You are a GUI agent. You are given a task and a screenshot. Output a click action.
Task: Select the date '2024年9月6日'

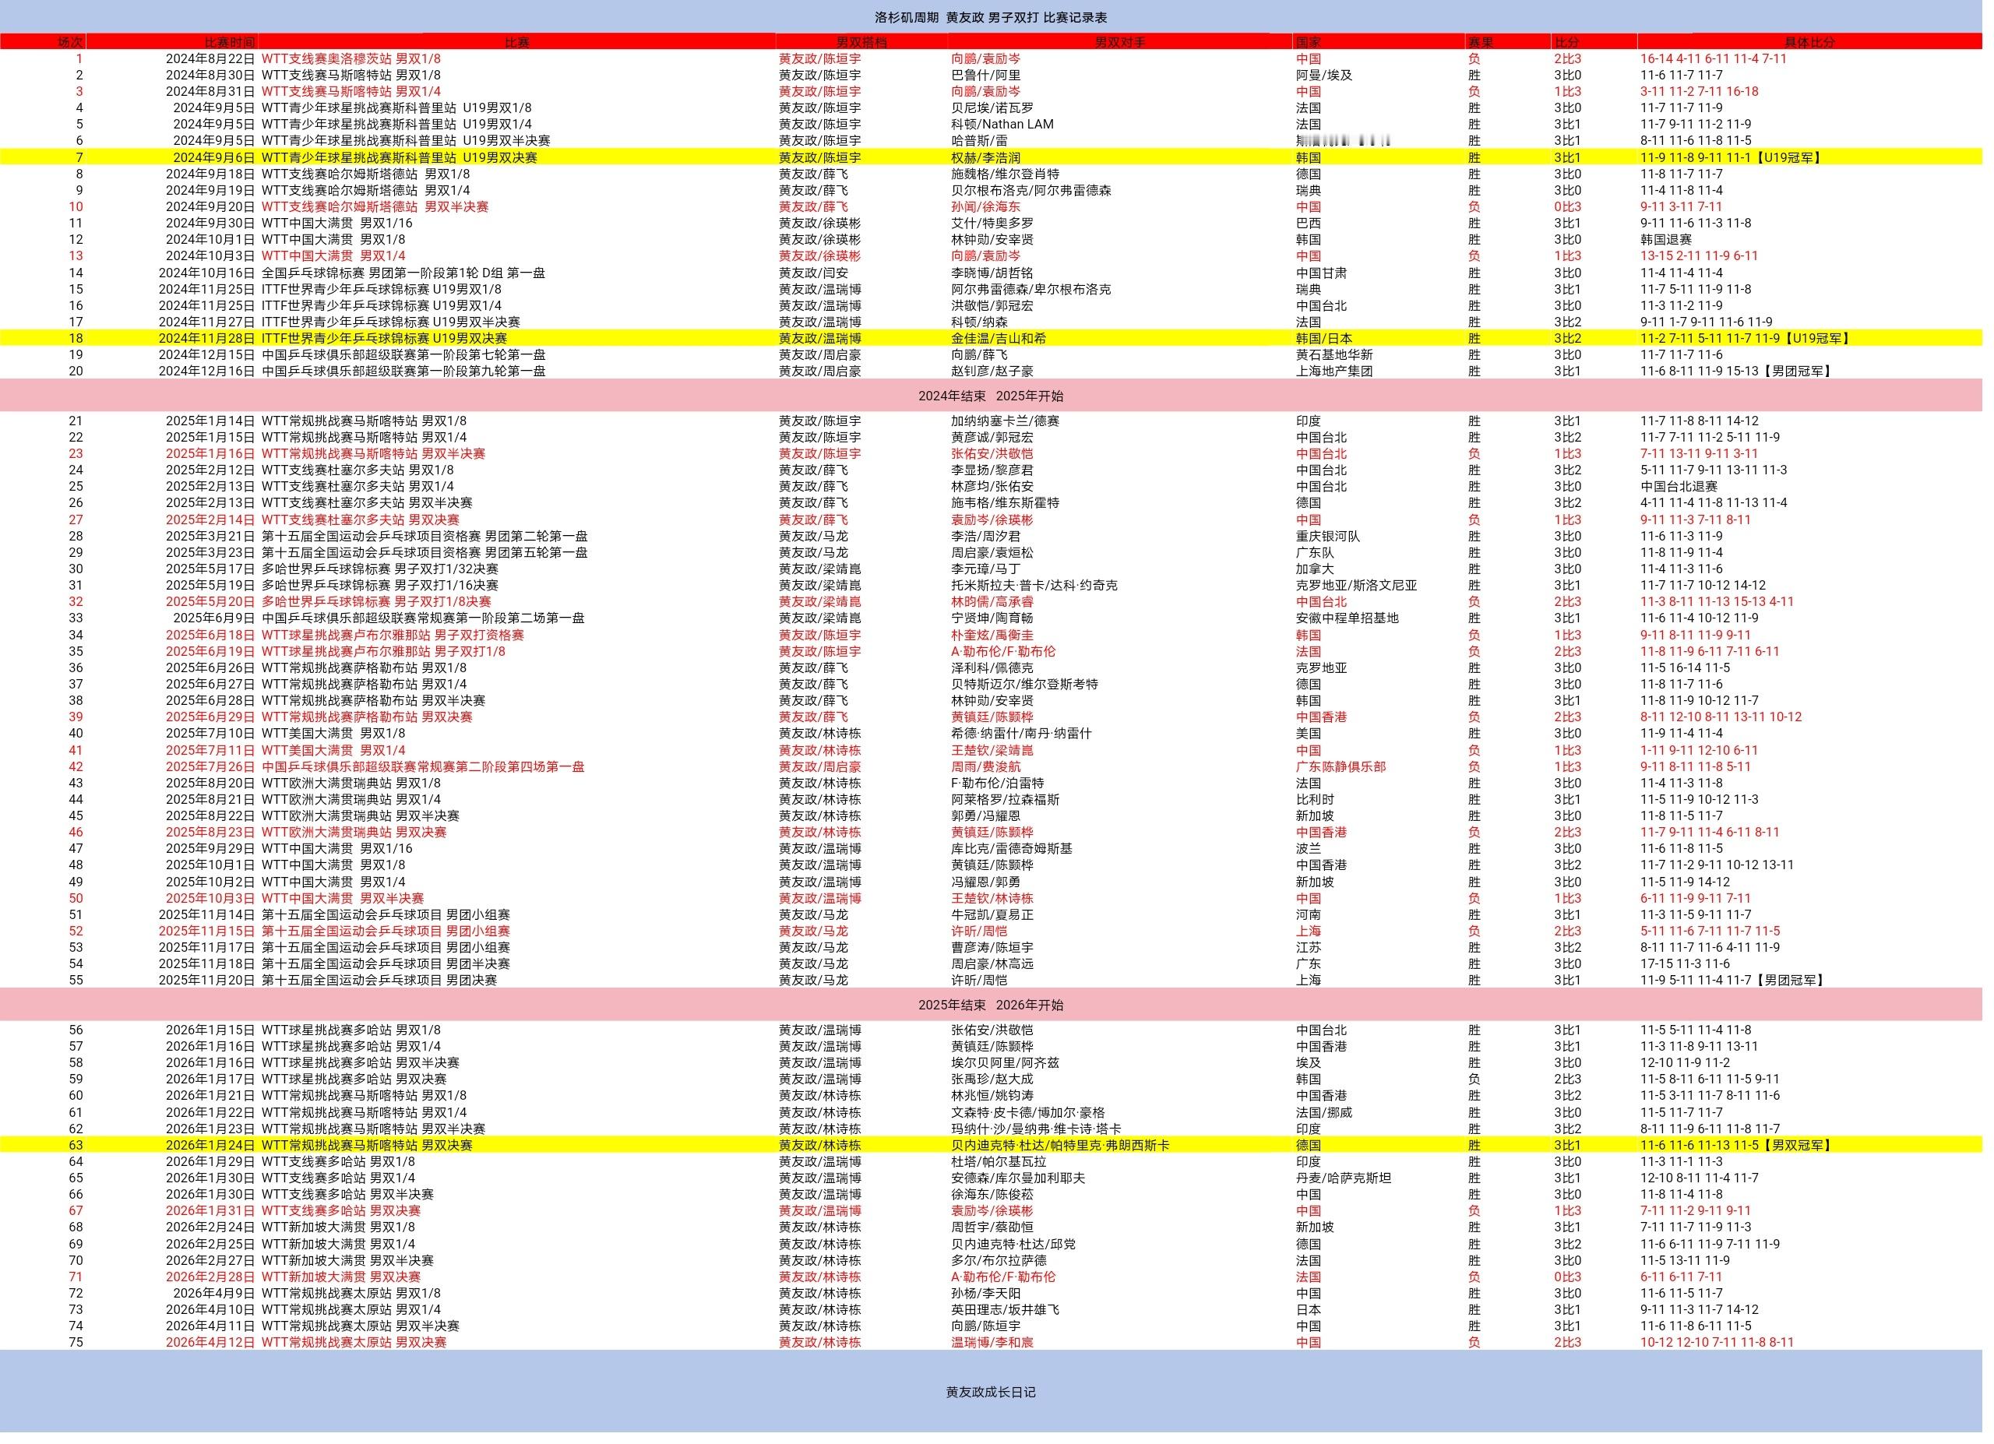pyautogui.click(x=214, y=158)
